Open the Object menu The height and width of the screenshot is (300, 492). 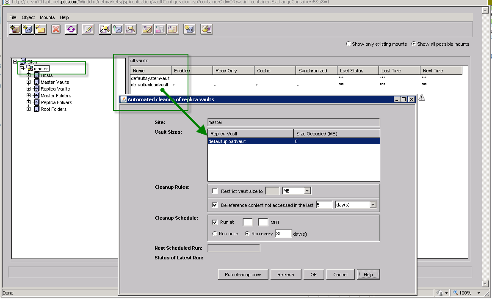pos(28,17)
